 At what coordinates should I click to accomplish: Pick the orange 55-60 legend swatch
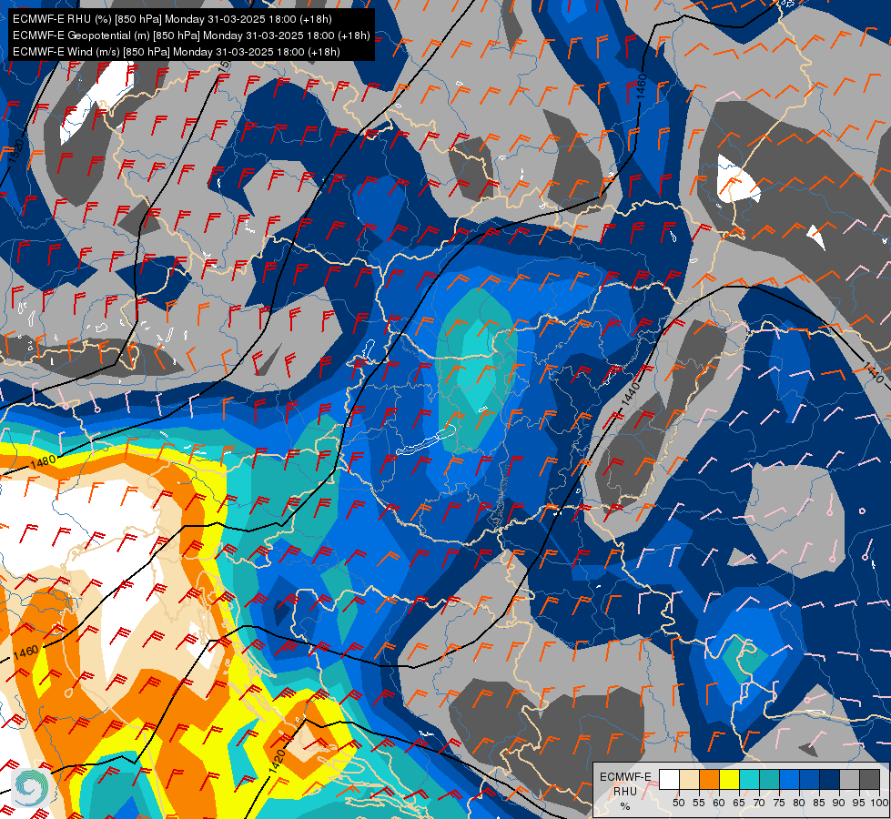coord(709,779)
